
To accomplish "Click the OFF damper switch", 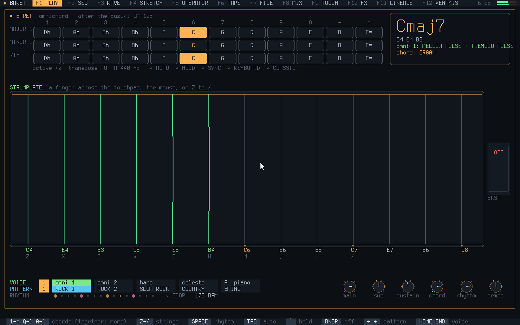I will click(498, 168).
